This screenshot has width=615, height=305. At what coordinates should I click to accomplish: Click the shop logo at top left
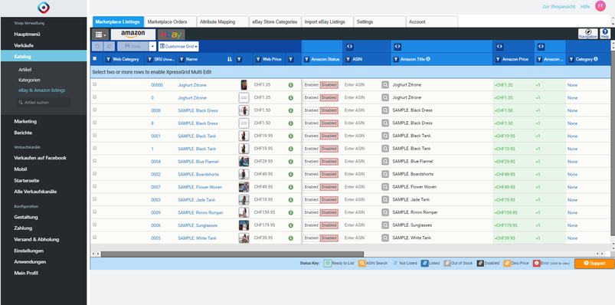44,8
